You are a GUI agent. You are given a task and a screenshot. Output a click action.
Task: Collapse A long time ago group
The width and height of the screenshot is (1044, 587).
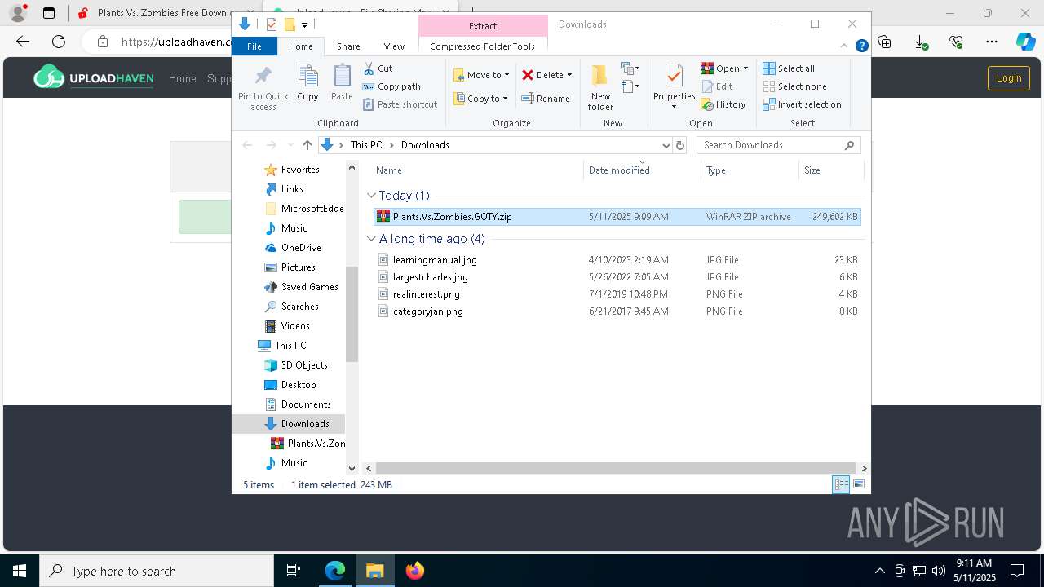coord(371,239)
